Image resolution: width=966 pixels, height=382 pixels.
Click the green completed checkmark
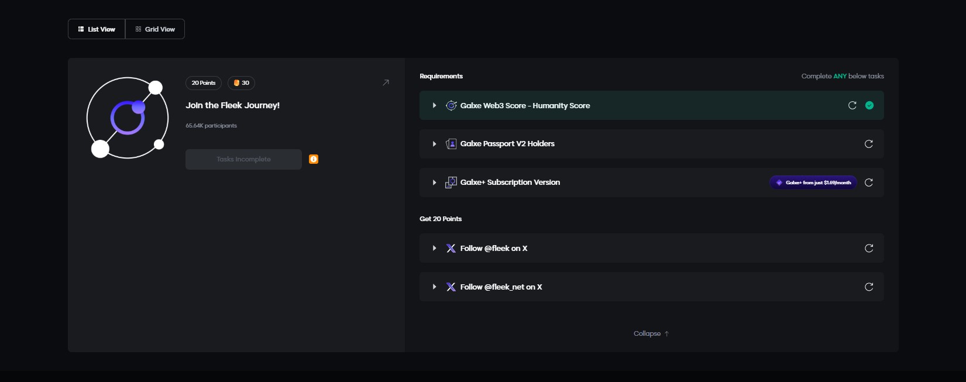click(x=869, y=105)
